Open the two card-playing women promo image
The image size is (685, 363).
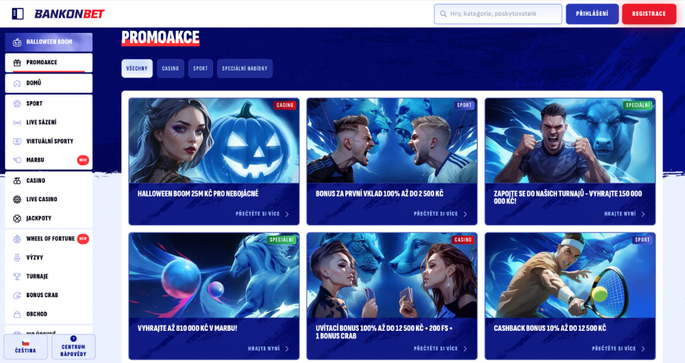point(392,275)
